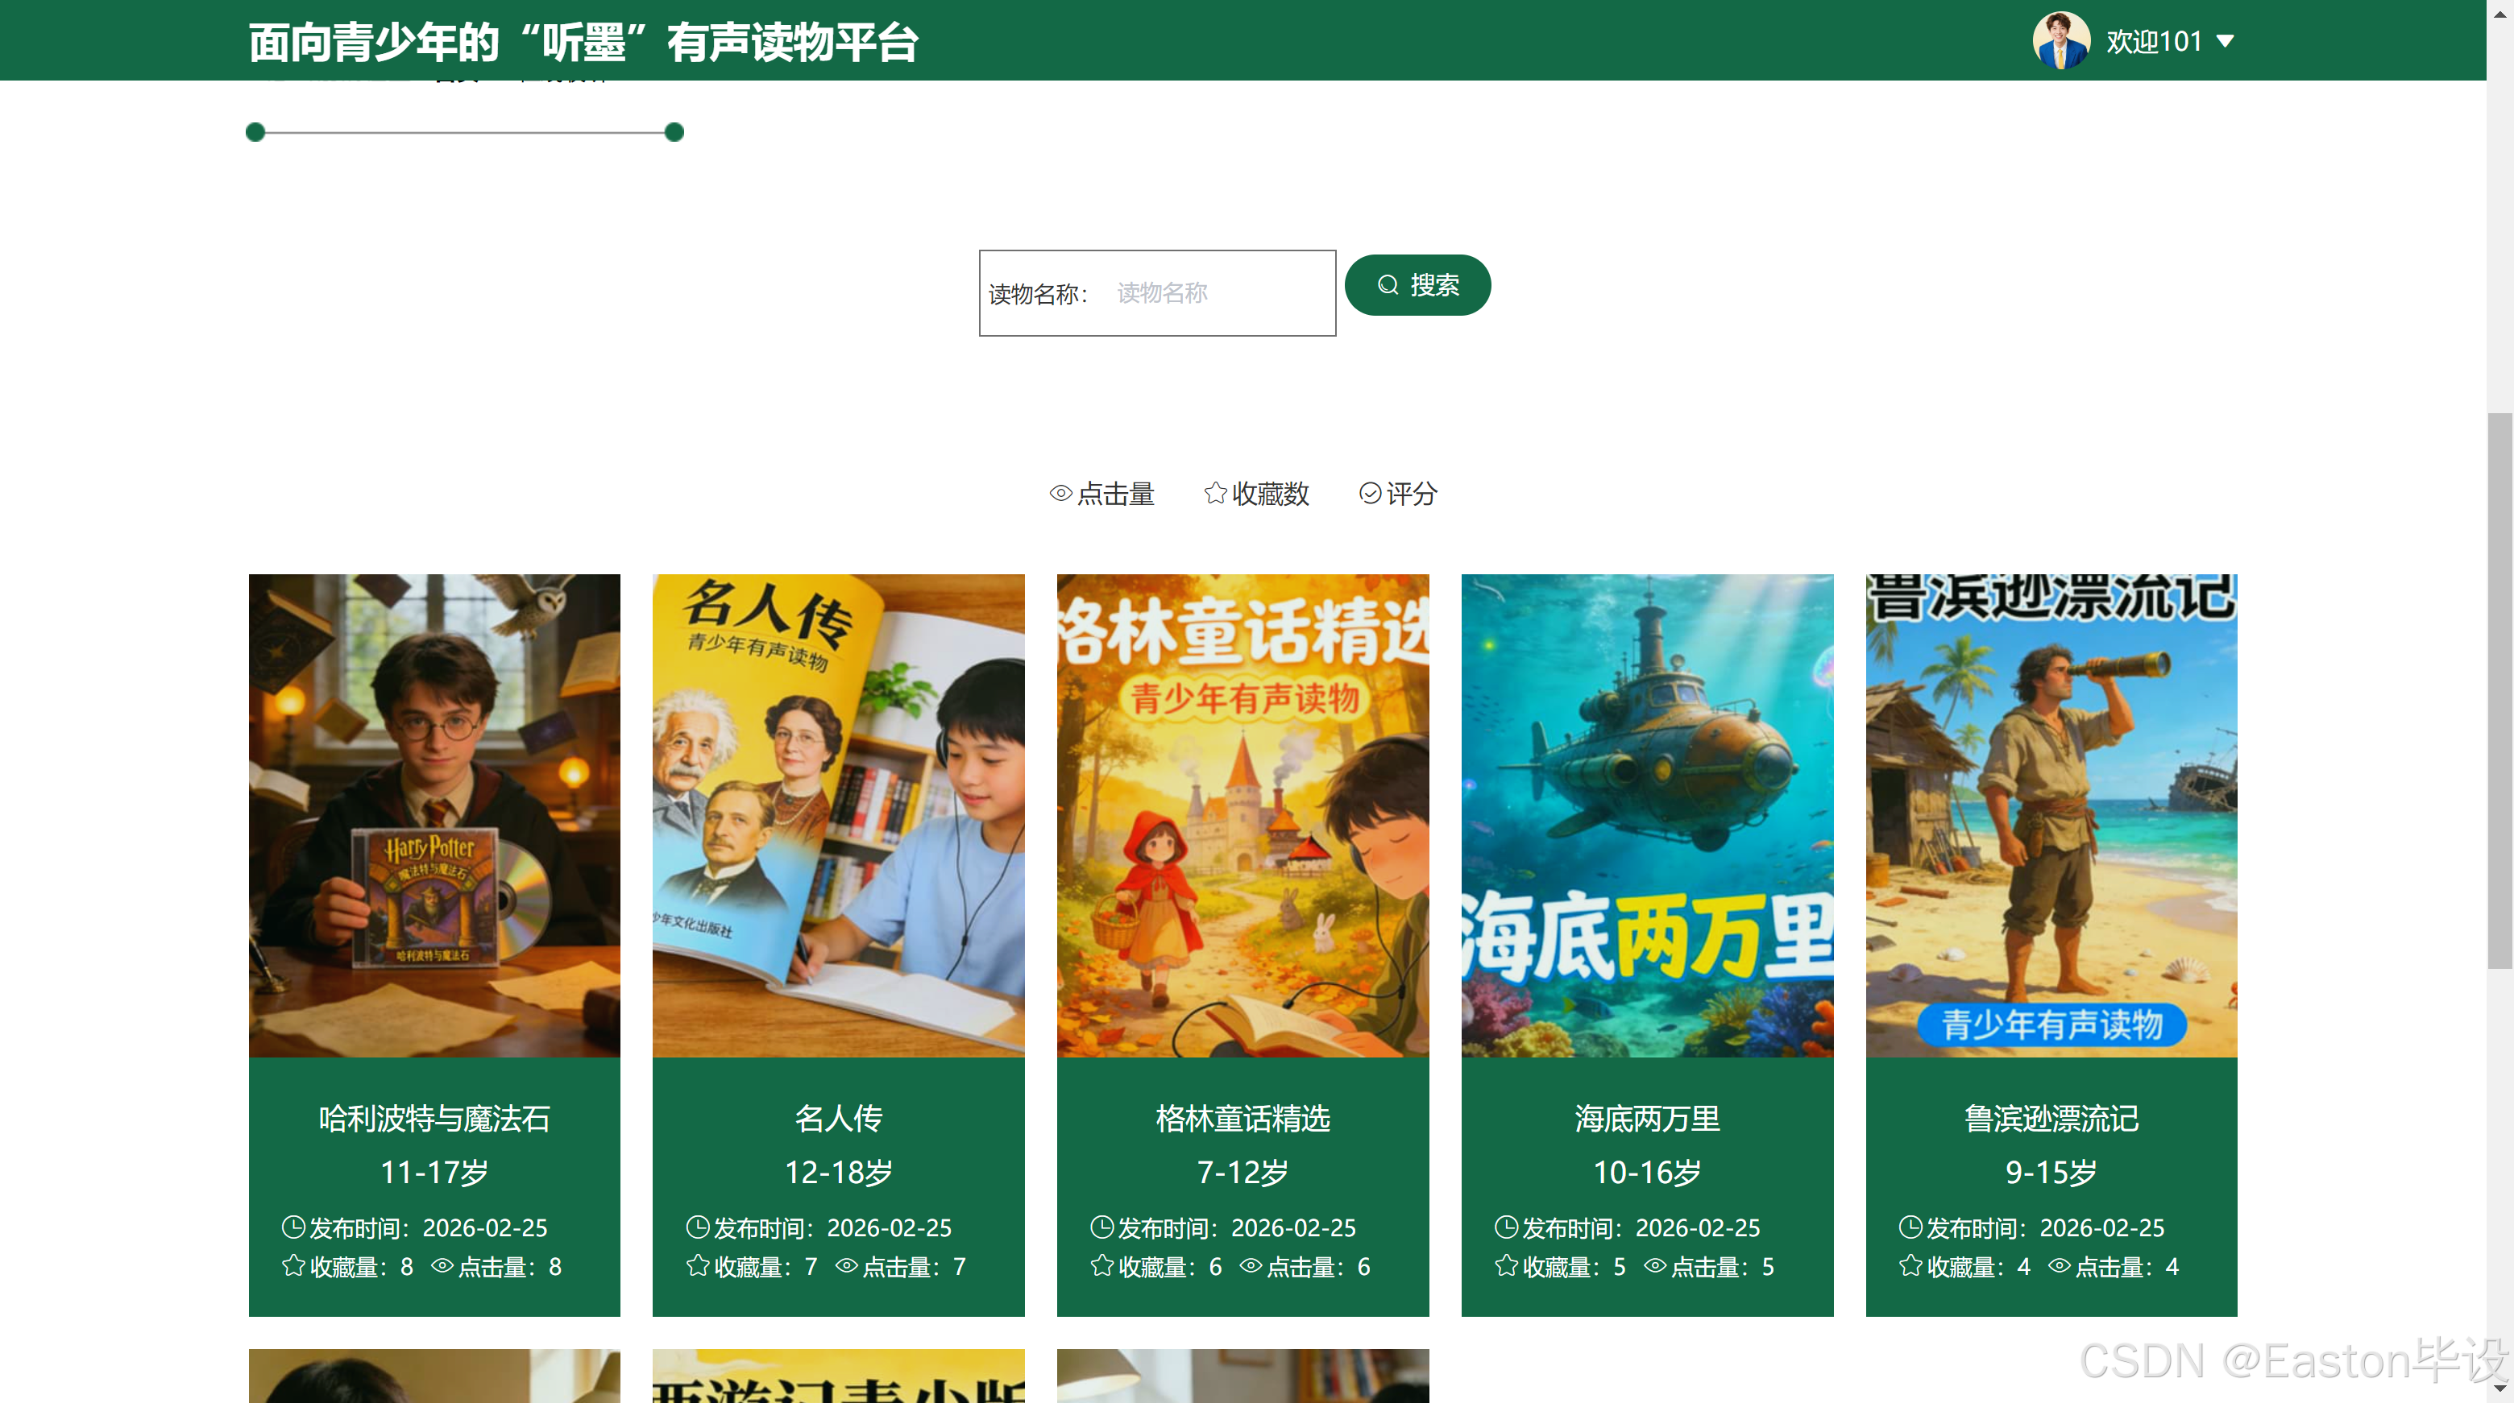Click clock icon on 格林童话精选 card

pos(1101,1227)
